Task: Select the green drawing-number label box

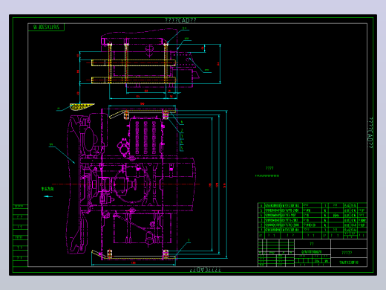Action: coord(46,27)
